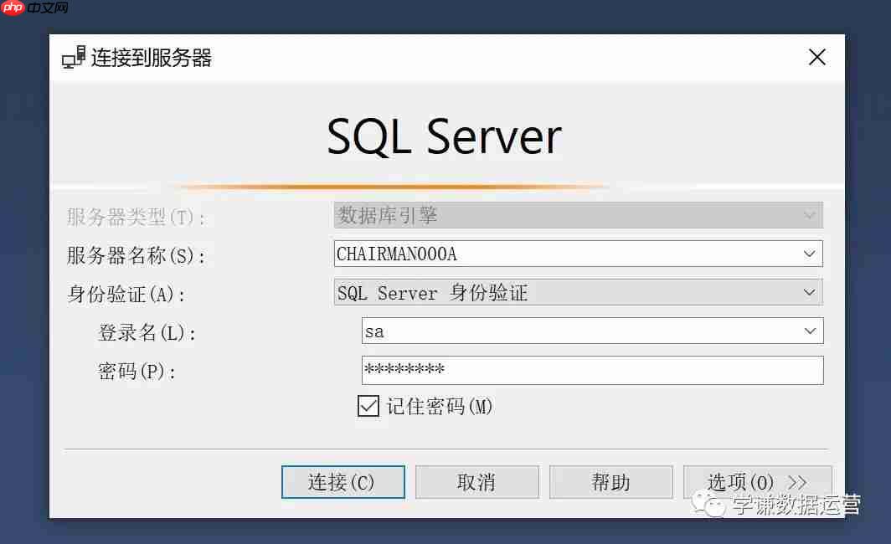Uncheck remember password option
The image size is (891, 544).
pos(368,406)
